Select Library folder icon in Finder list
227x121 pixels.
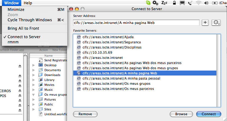pos(41,80)
